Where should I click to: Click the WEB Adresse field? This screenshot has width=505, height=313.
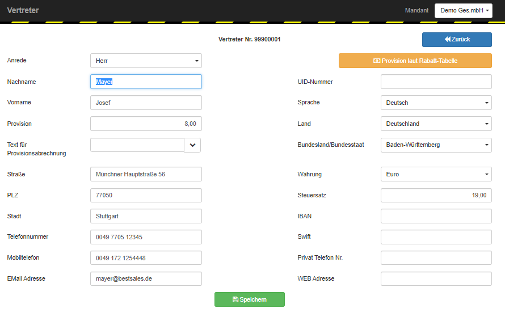tap(436, 278)
